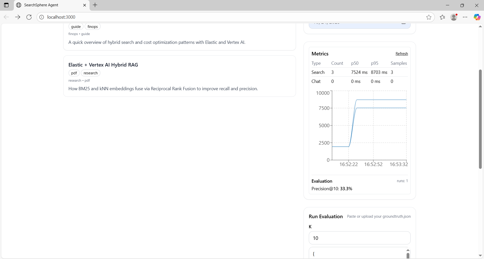Add this page to favorites

click(x=429, y=17)
